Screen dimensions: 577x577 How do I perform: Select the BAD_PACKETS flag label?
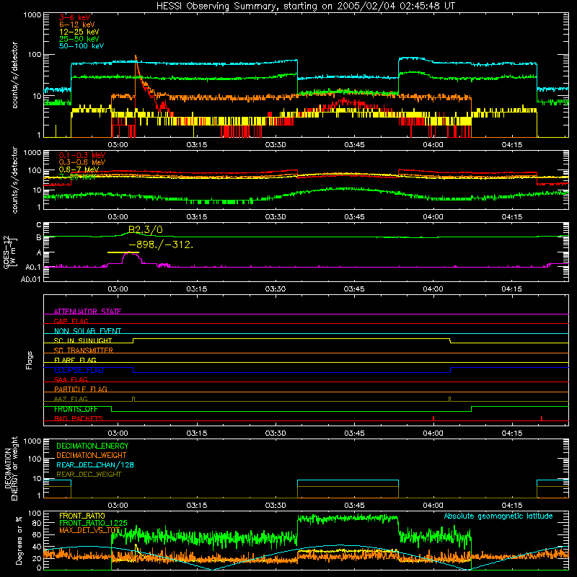79,418
